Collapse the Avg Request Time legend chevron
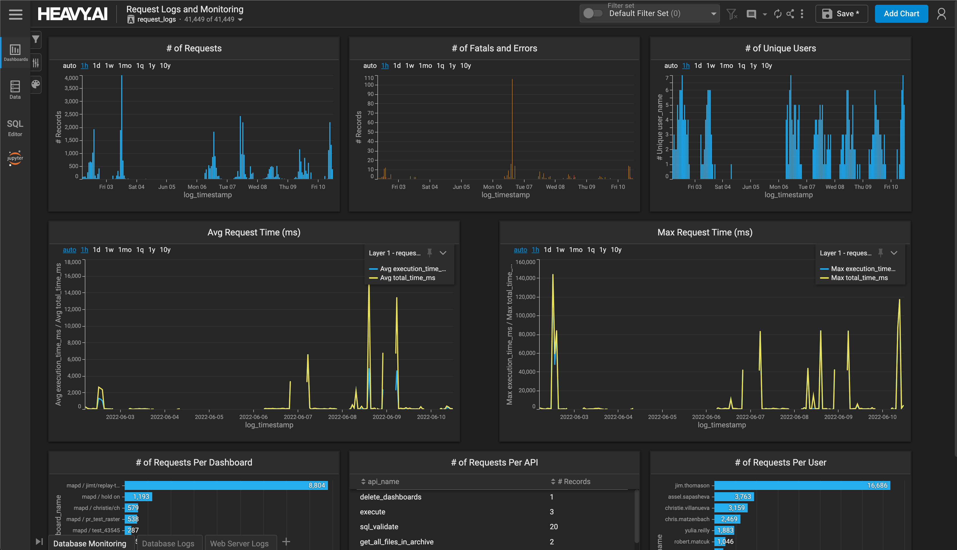This screenshot has width=957, height=550. pyautogui.click(x=443, y=253)
